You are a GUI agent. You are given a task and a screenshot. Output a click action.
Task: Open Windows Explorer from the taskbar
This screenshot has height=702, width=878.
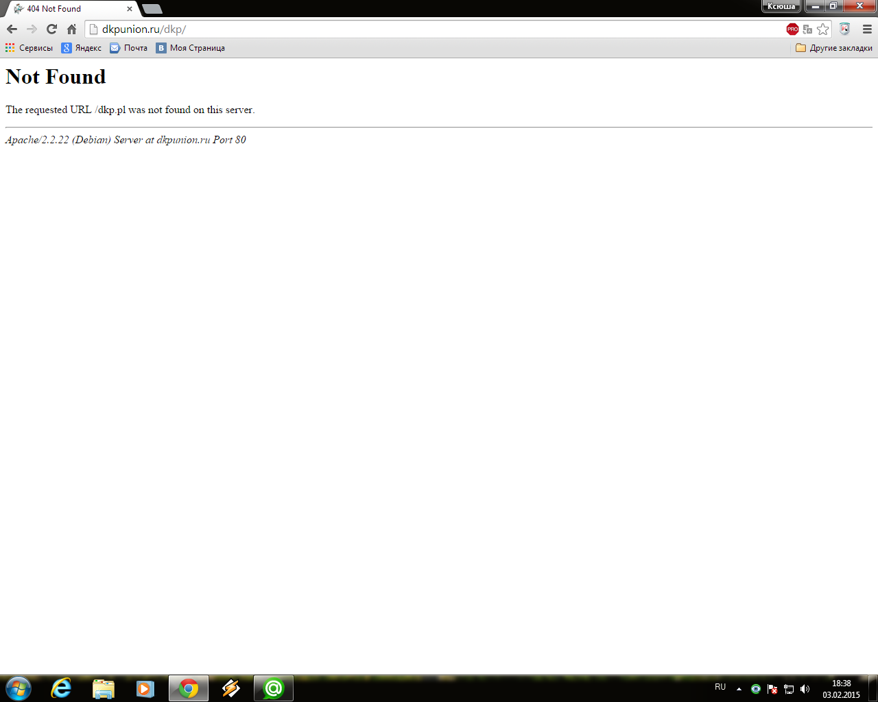tap(103, 688)
